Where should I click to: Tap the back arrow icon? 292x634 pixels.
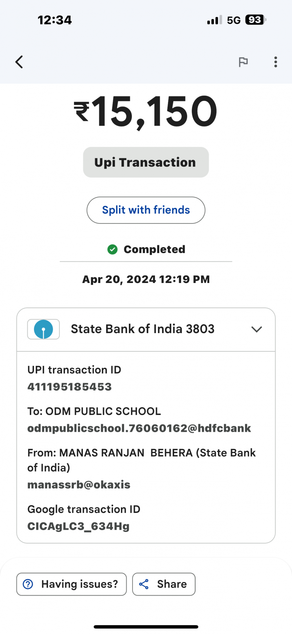(19, 62)
